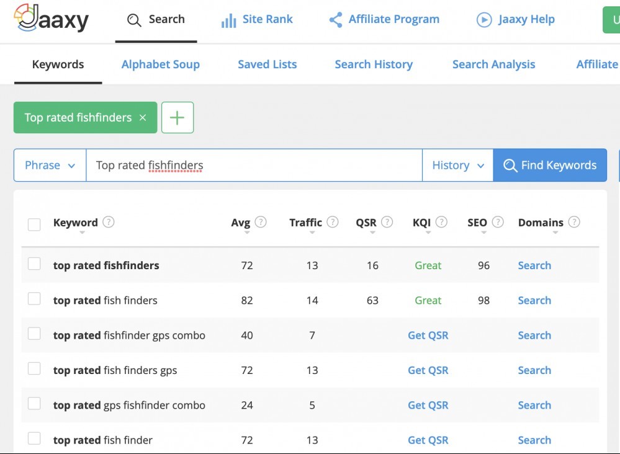
Task: Select checkbox for top rated fish finders gps
Action: pos(34,368)
